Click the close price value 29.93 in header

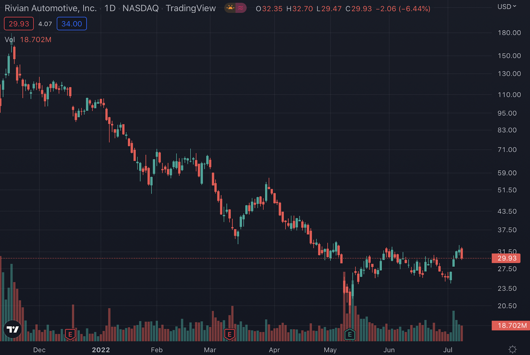click(362, 9)
